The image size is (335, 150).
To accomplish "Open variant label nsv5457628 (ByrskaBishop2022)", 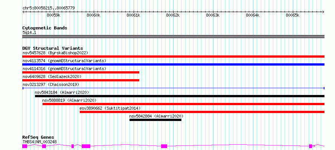I will (55, 53).
